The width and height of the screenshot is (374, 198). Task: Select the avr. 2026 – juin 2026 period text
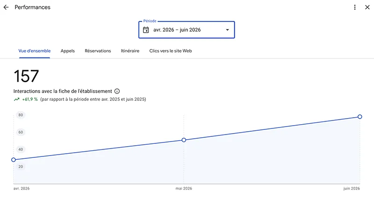177,30
